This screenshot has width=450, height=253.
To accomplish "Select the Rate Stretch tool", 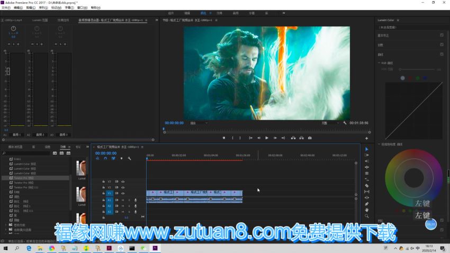I will click(x=367, y=173).
